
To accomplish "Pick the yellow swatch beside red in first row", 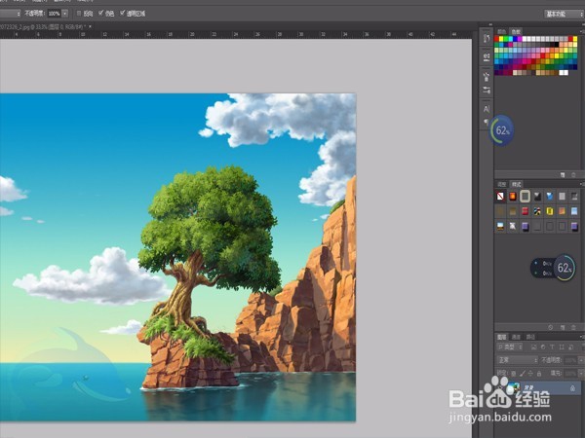I will [501, 39].
